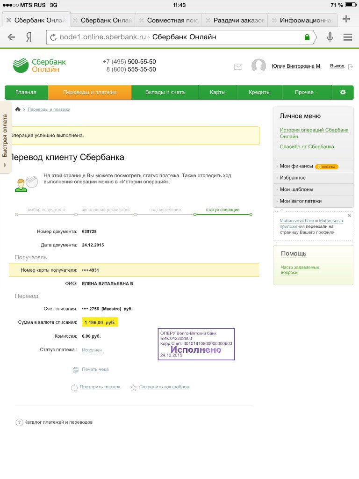359x479 pixels.
Task: Close the second Сбербанк Онлайн tab
Action: [x=75, y=20]
